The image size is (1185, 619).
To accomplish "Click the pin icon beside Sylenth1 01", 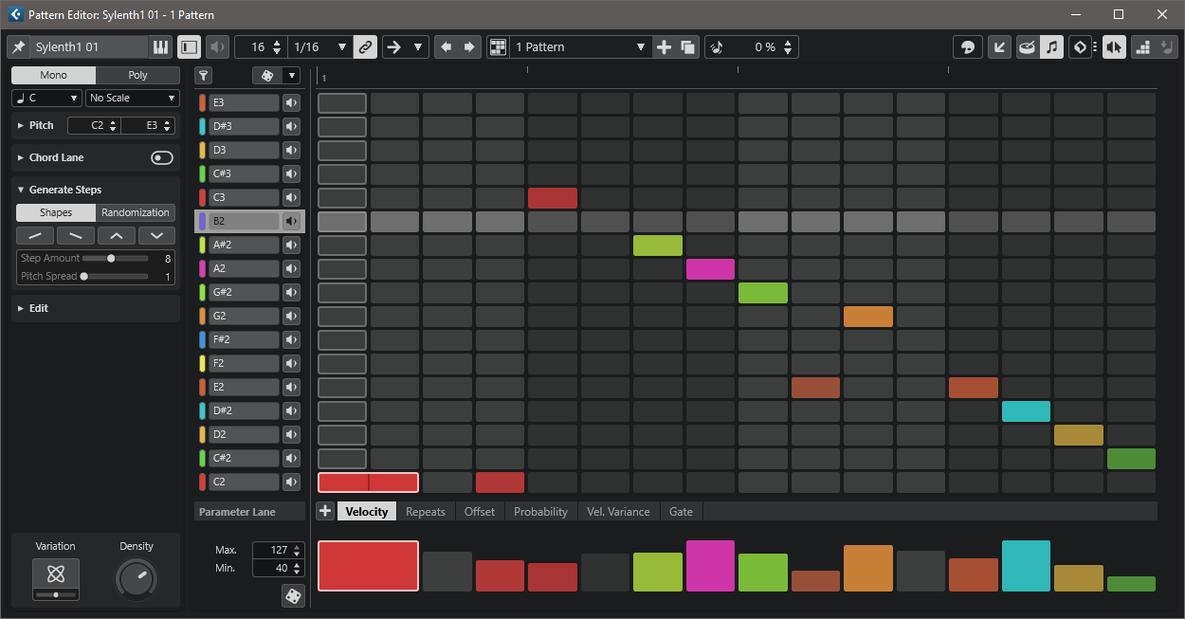I will click(x=18, y=47).
